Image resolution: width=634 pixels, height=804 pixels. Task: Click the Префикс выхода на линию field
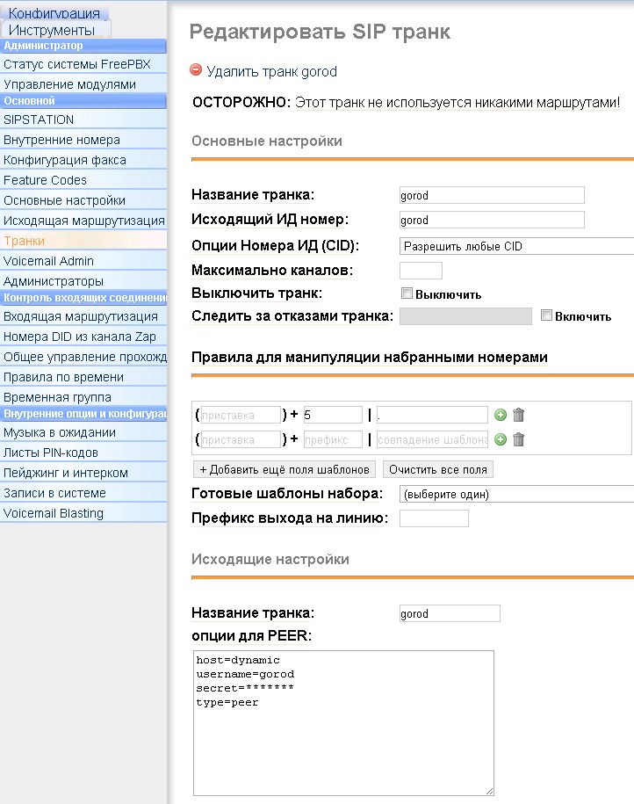(434, 518)
